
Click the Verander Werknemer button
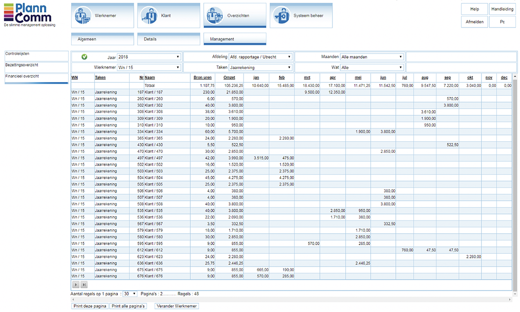(177, 306)
